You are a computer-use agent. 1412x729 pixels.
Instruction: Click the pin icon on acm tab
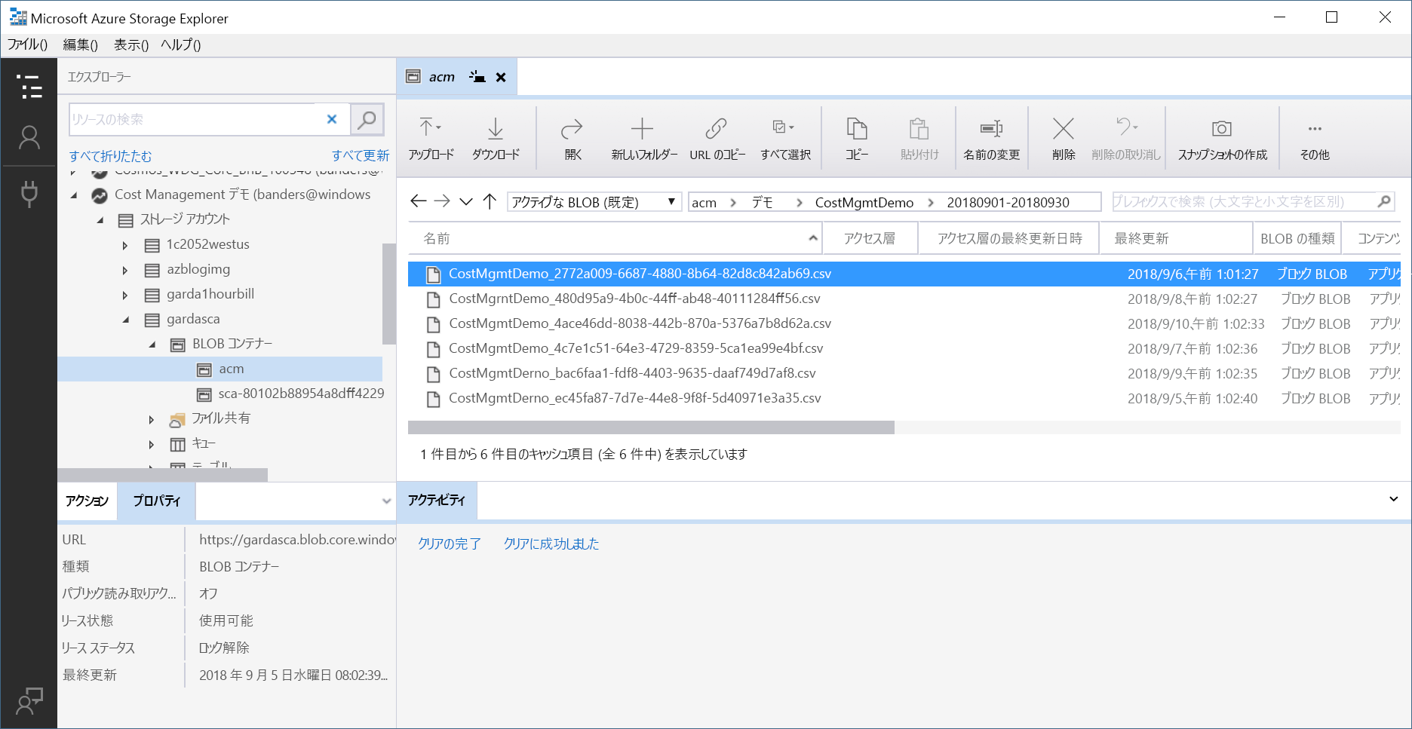pyautogui.click(x=477, y=77)
